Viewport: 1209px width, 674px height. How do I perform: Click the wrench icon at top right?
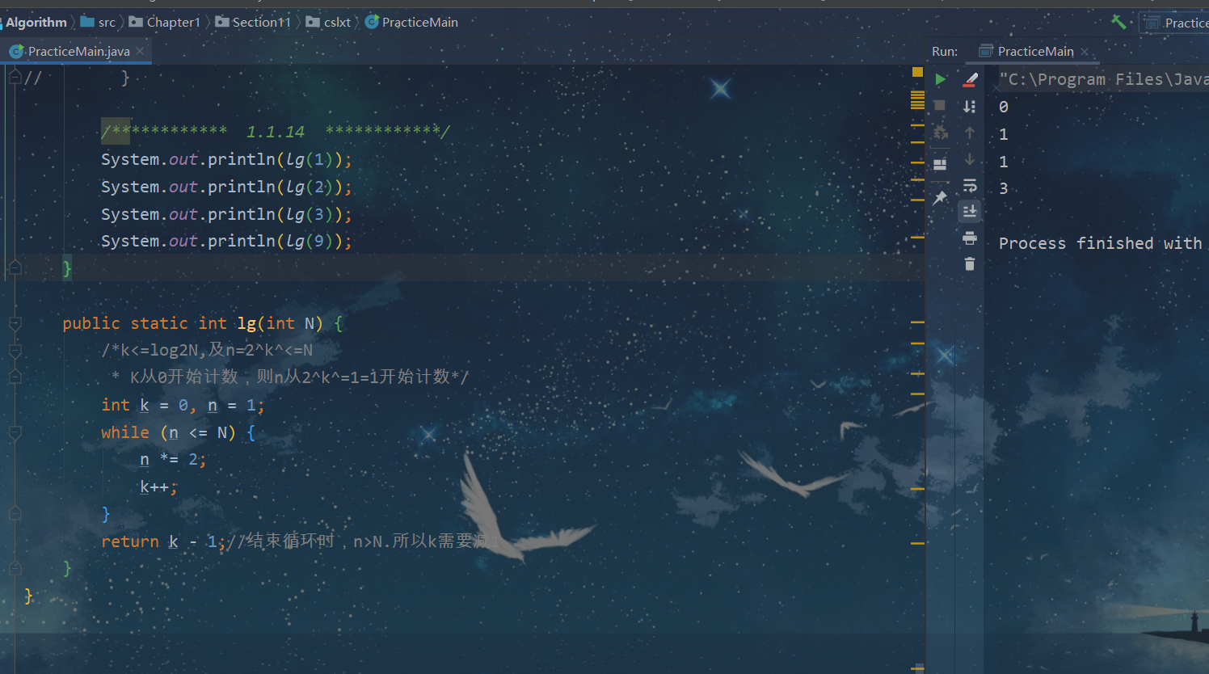tap(1118, 21)
